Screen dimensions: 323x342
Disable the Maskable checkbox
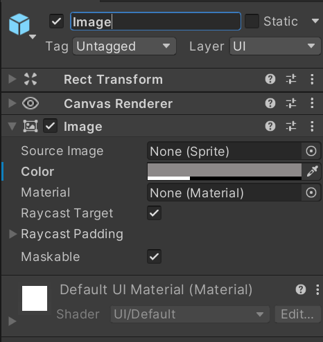click(x=154, y=256)
